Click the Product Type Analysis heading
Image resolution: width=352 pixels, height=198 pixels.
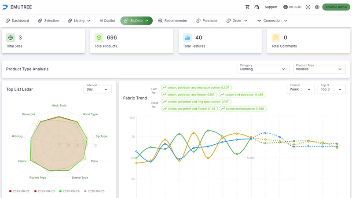(27, 69)
